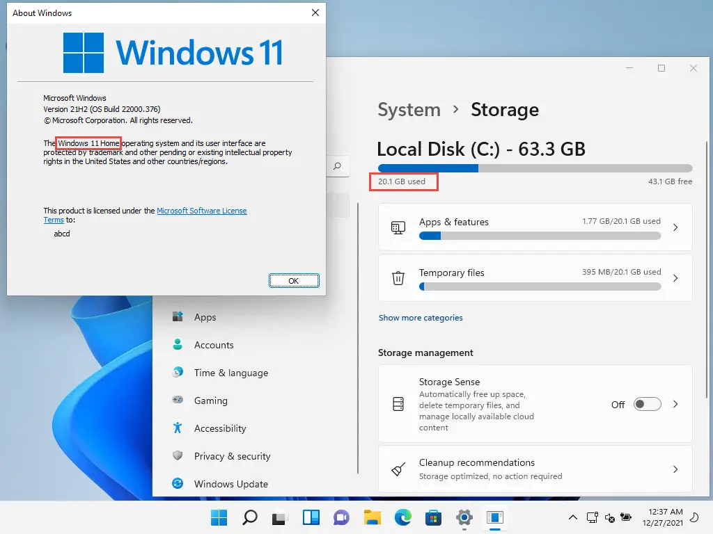Click the moon icon after the clock
713x534 pixels.
[694, 517]
